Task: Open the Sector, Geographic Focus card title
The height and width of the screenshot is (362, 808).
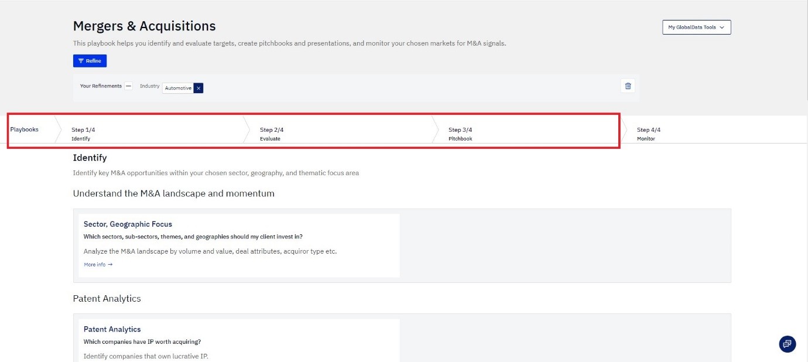Action: pyautogui.click(x=128, y=224)
